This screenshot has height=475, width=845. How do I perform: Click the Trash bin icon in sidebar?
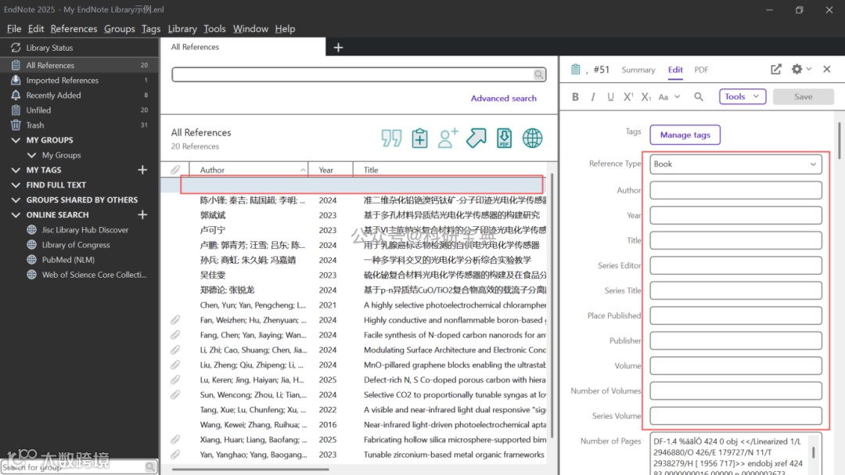coord(16,125)
